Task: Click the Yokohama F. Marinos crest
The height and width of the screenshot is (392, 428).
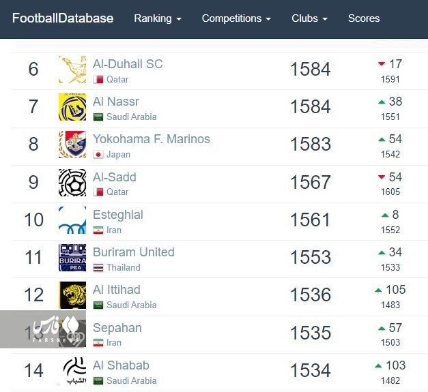Action: pyautogui.click(x=72, y=145)
